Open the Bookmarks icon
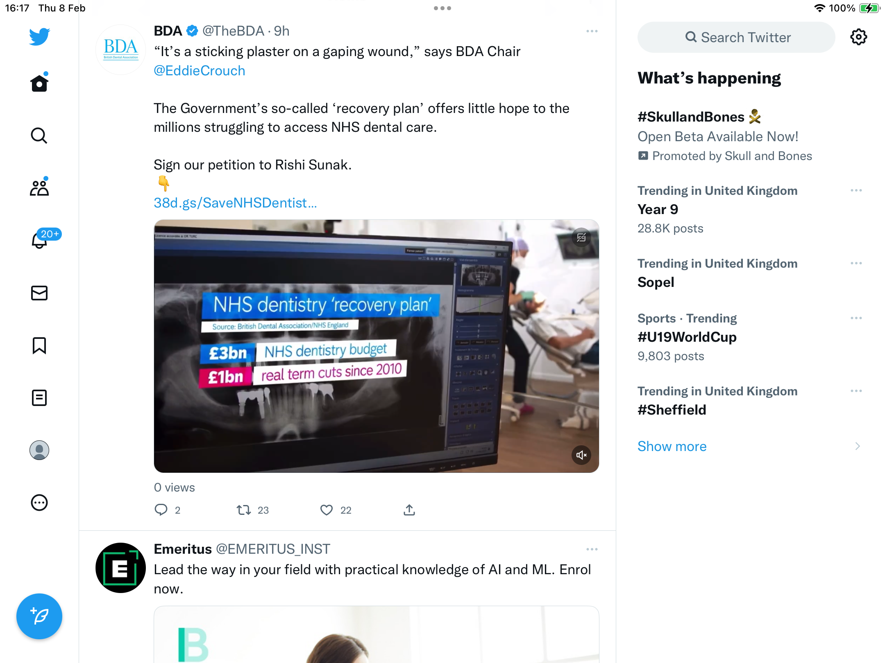 click(39, 345)
